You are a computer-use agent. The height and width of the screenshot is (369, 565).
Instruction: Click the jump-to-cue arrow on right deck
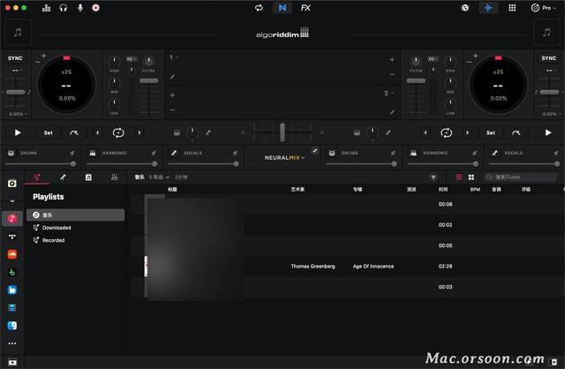[x=516, y=132]
